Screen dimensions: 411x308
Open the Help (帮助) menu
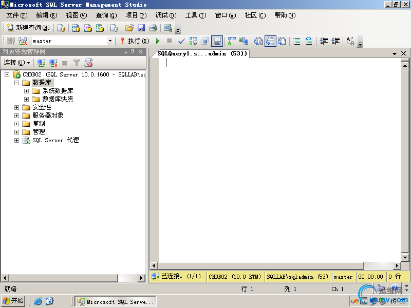[x=285, y=15]
